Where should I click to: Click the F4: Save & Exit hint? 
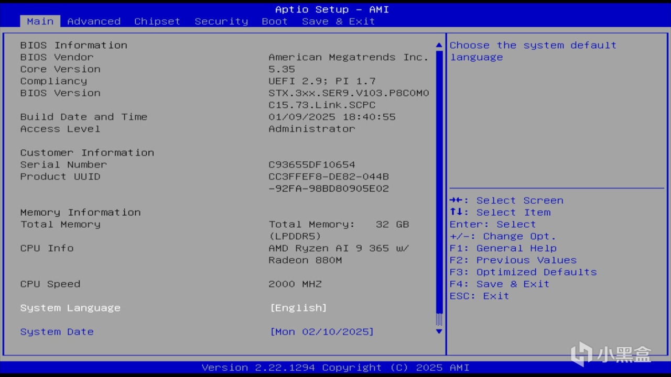click(x=500, y=284)
